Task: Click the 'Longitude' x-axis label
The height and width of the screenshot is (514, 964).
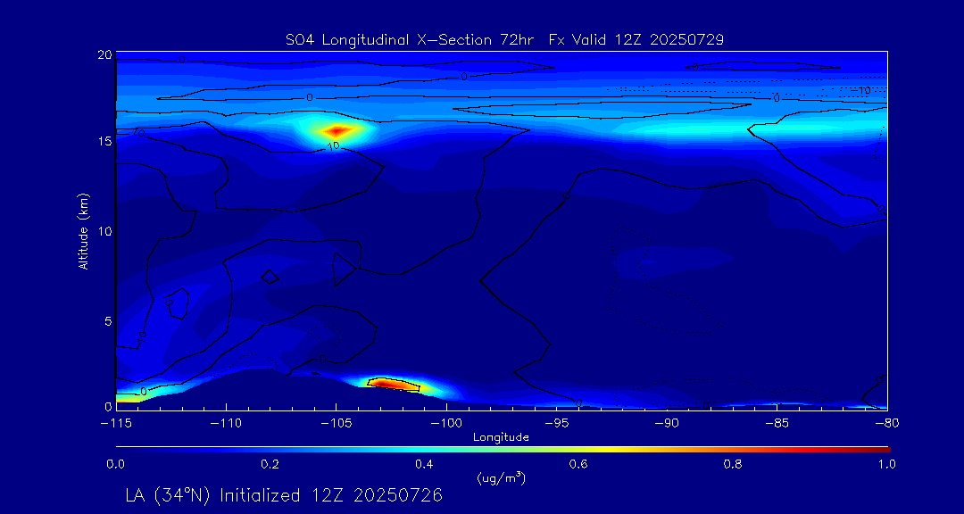Action: 501,437
